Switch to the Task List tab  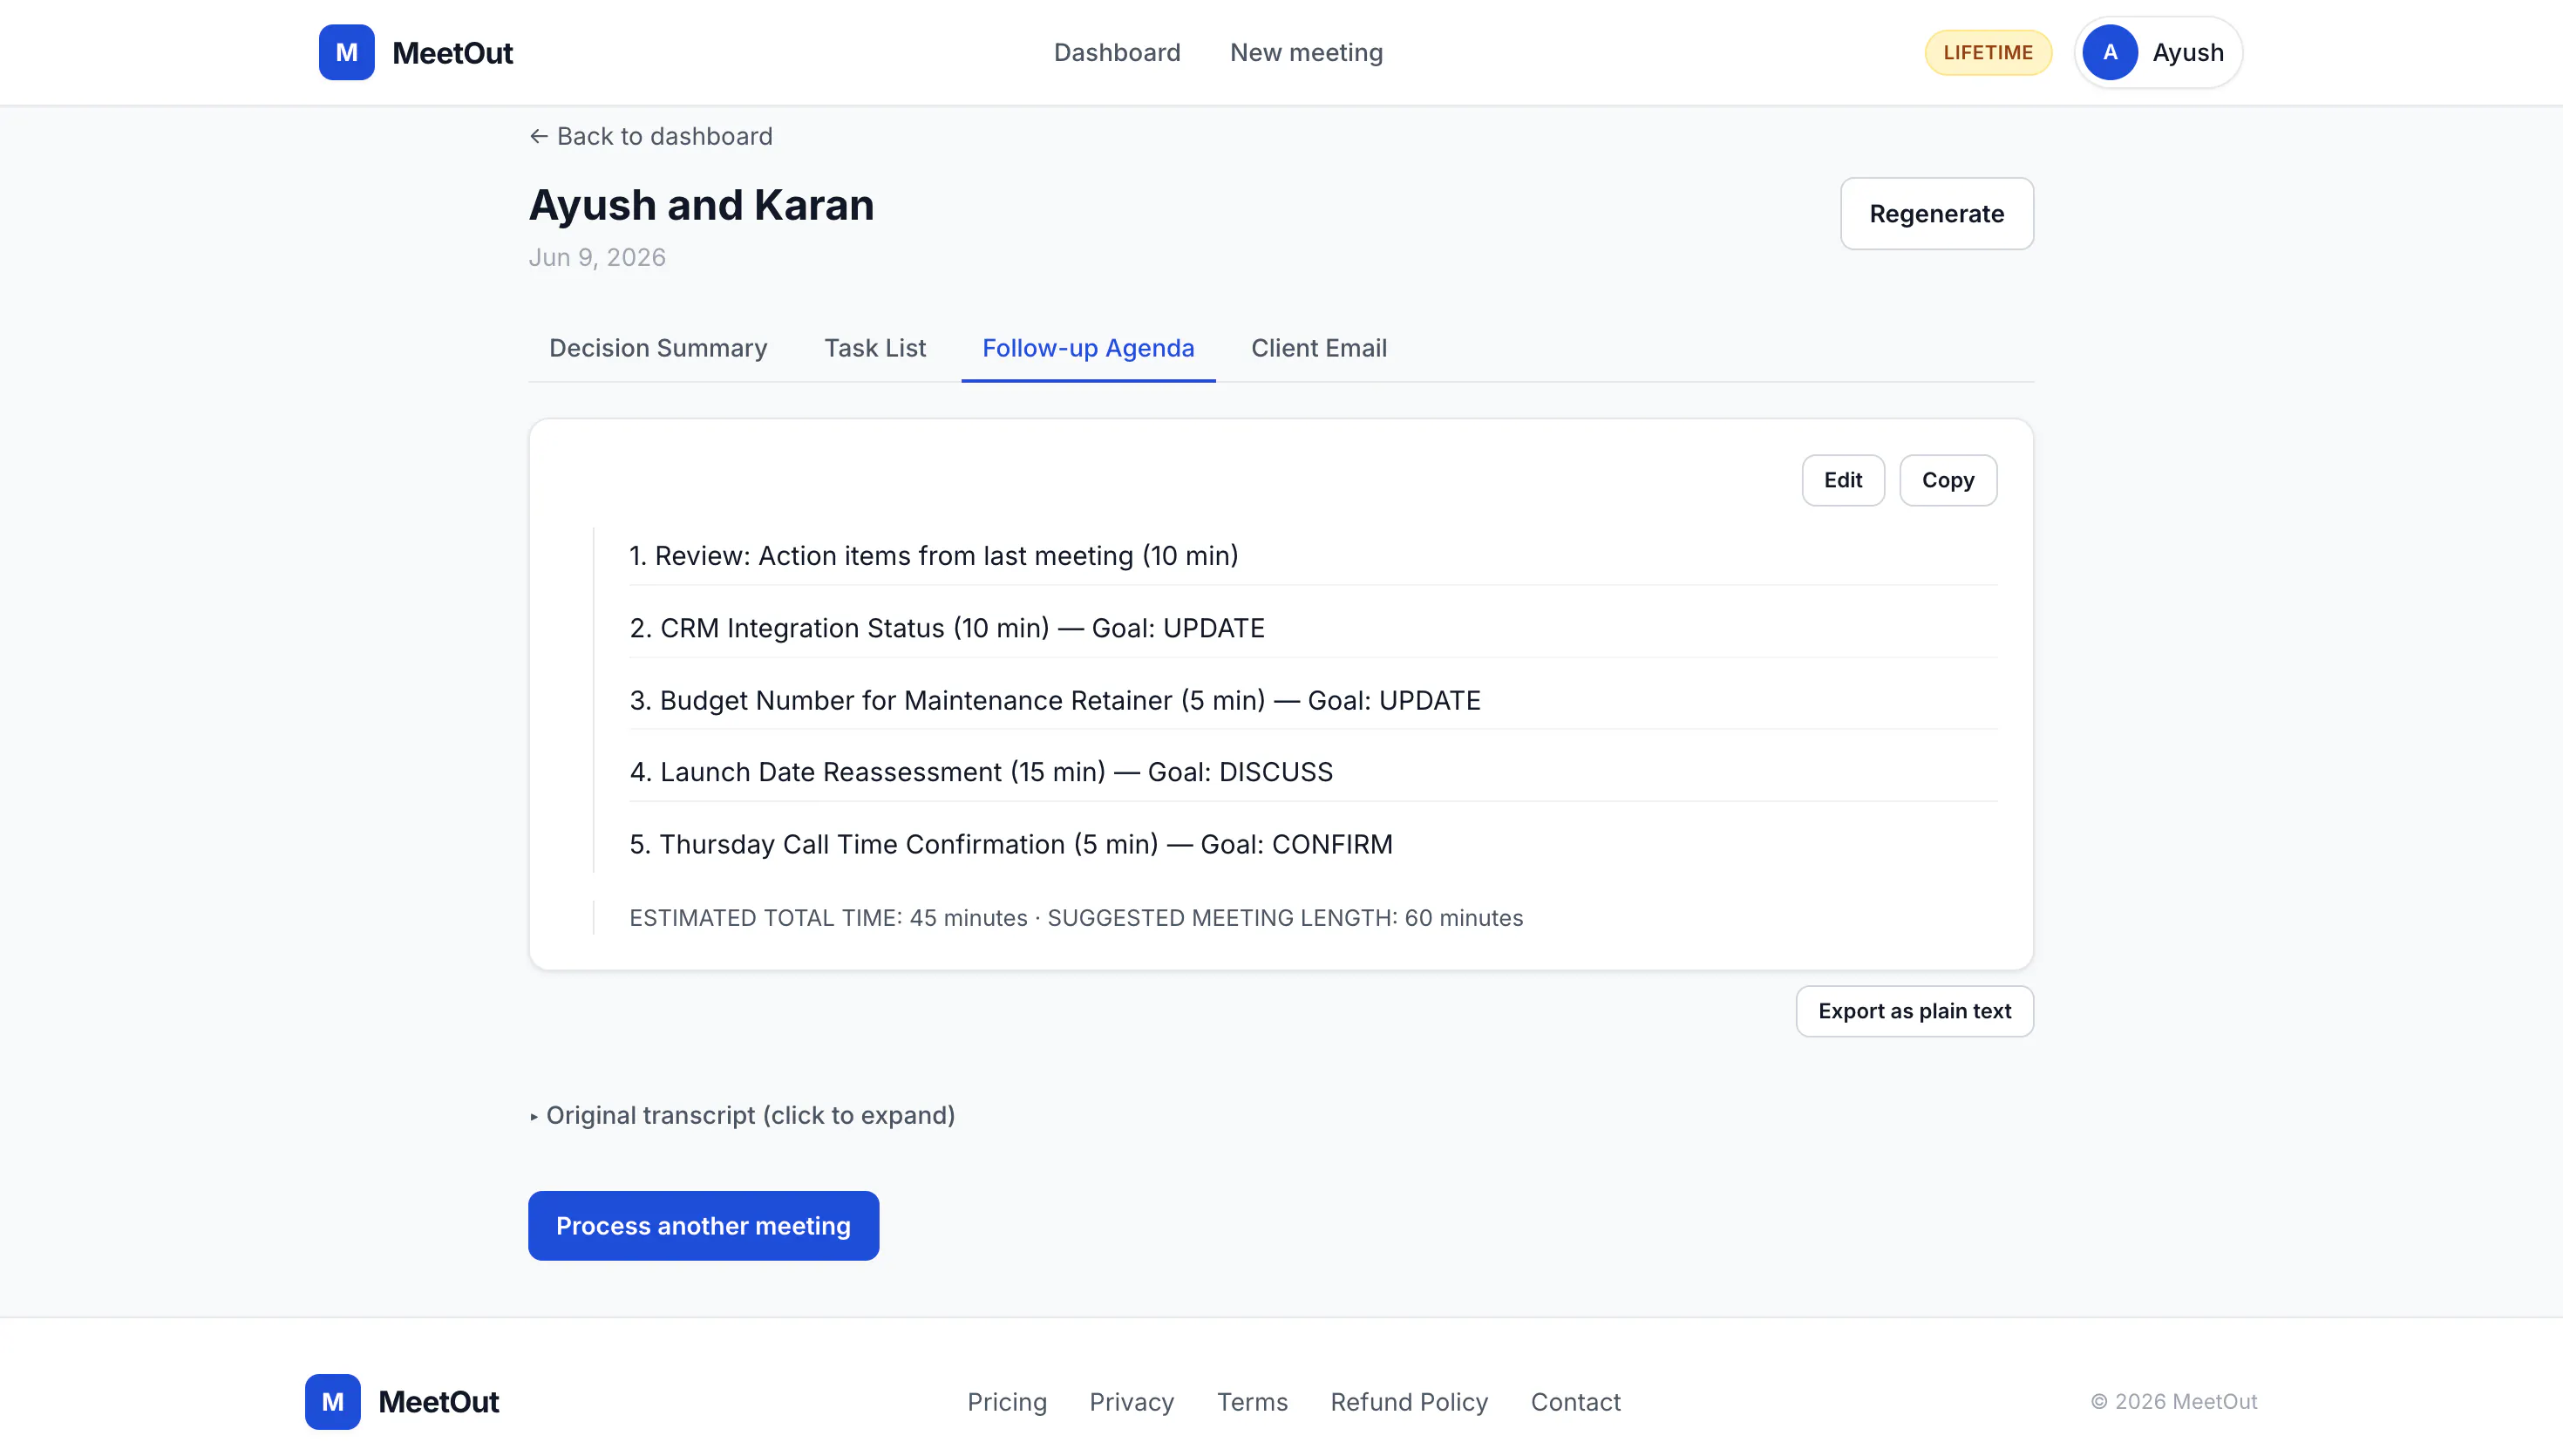874,348
